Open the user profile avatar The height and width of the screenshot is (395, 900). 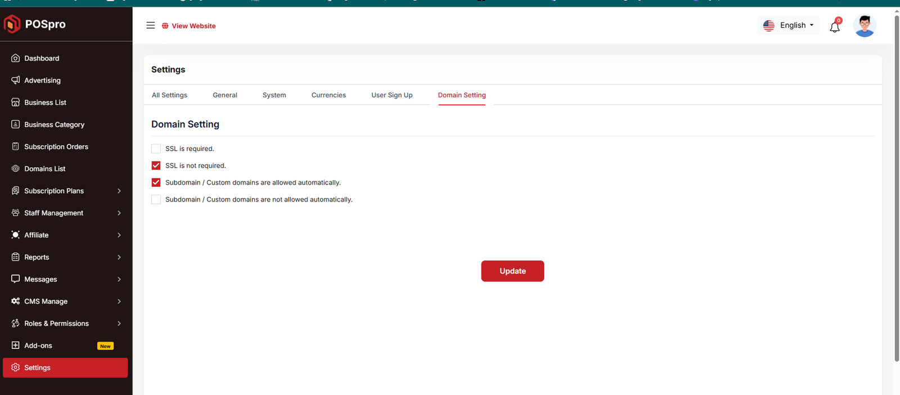point(864,26)
